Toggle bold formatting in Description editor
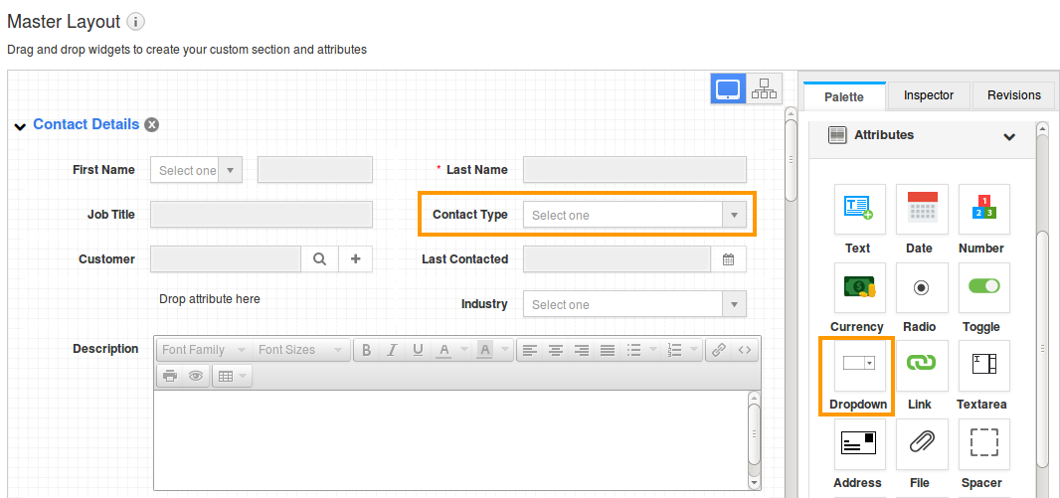The width and height of the screenshot is (1060, 498). (x=367, y=350)
